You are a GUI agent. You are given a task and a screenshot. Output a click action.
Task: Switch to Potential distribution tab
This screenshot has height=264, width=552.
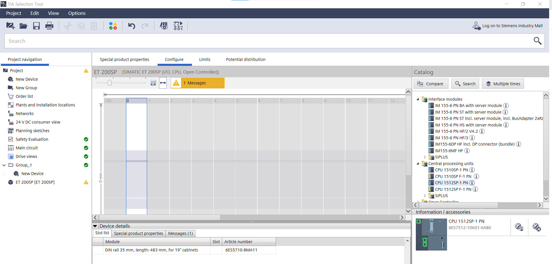[x=246, y=59]
